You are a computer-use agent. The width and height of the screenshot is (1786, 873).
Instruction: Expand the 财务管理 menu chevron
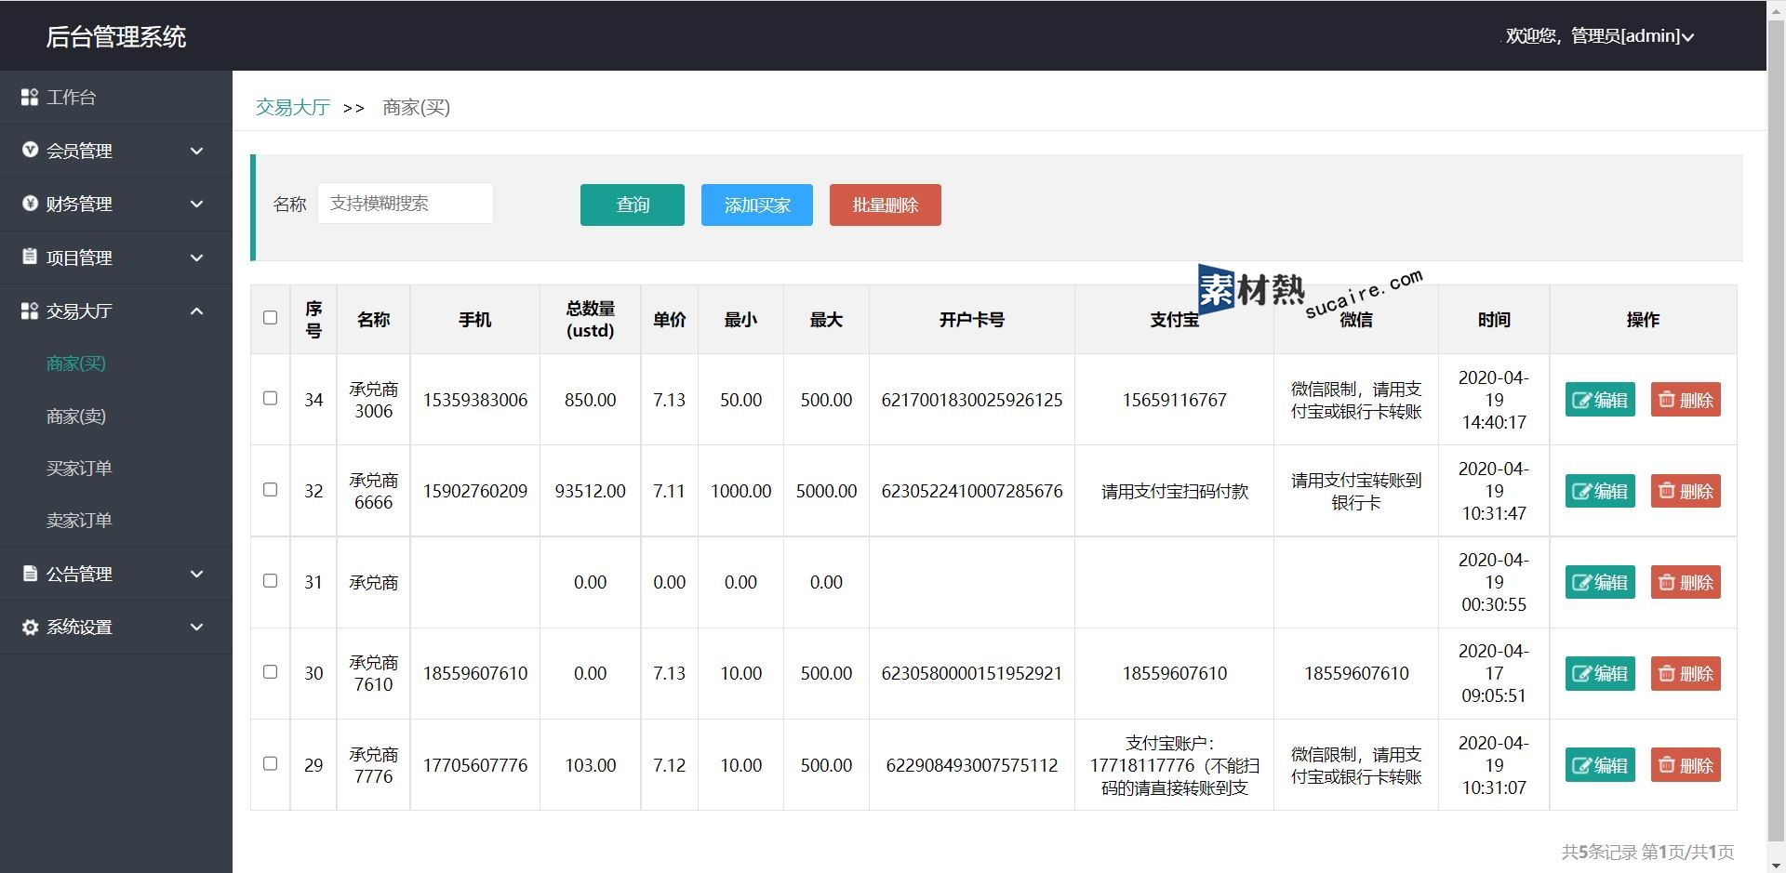pos(196,204)
